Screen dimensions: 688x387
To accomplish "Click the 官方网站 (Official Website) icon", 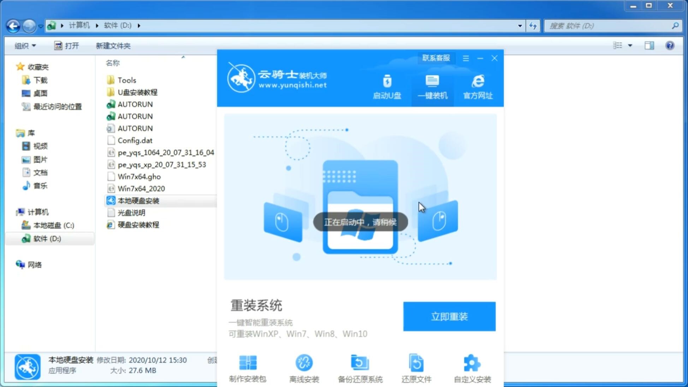I will pos(477,87).
